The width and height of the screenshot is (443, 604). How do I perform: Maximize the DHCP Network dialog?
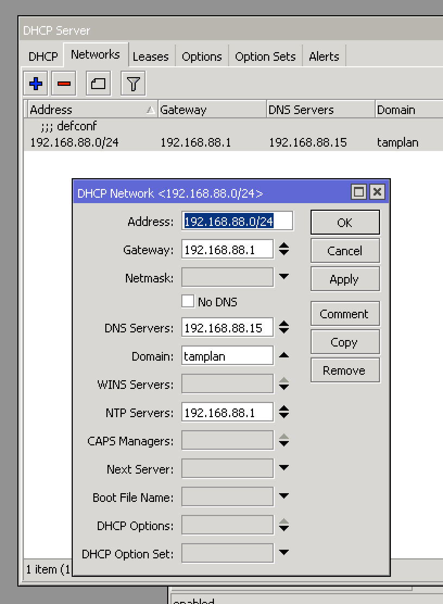pyautogui.click(x=359, y=192)
